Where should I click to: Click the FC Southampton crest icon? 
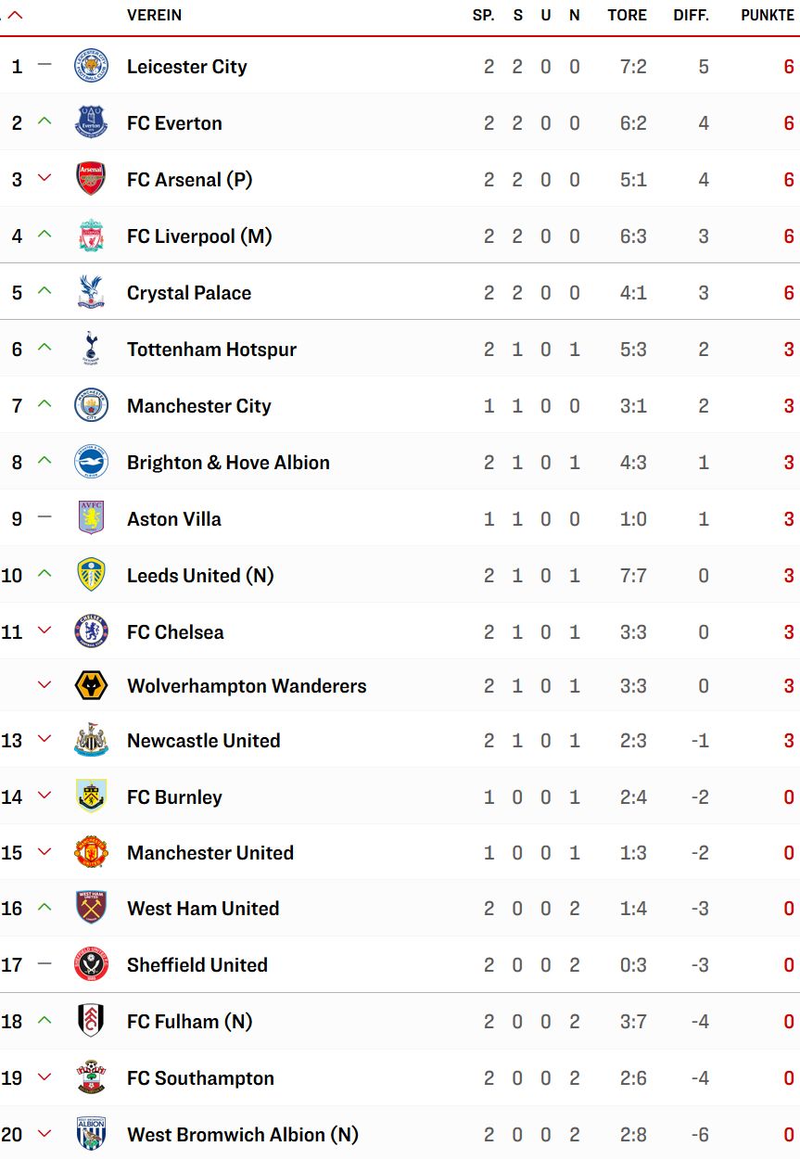click(91, 1077)
